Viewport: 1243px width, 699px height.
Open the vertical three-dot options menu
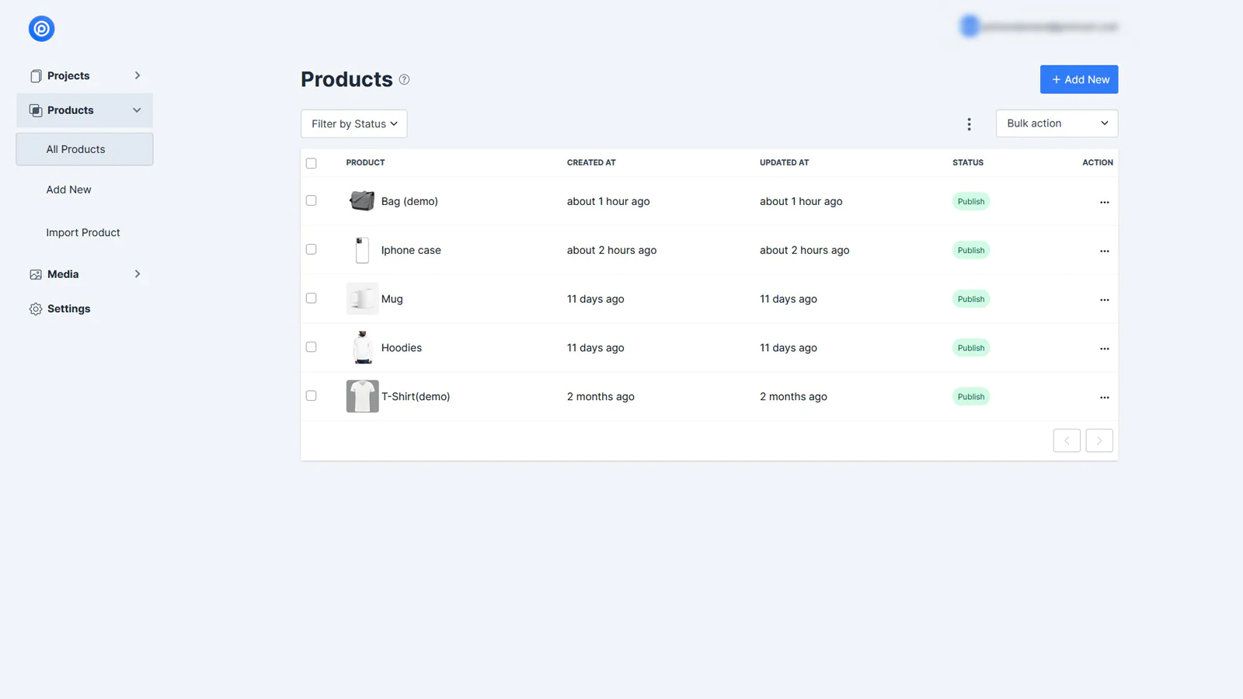coord(969,124)
